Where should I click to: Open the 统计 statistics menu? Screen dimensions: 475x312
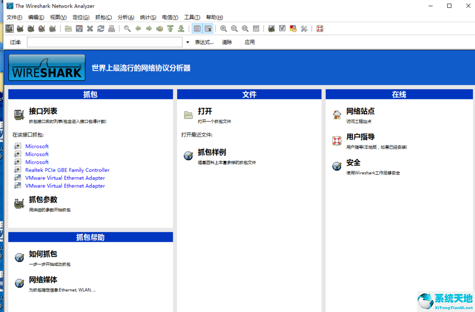tap(148, 17)
